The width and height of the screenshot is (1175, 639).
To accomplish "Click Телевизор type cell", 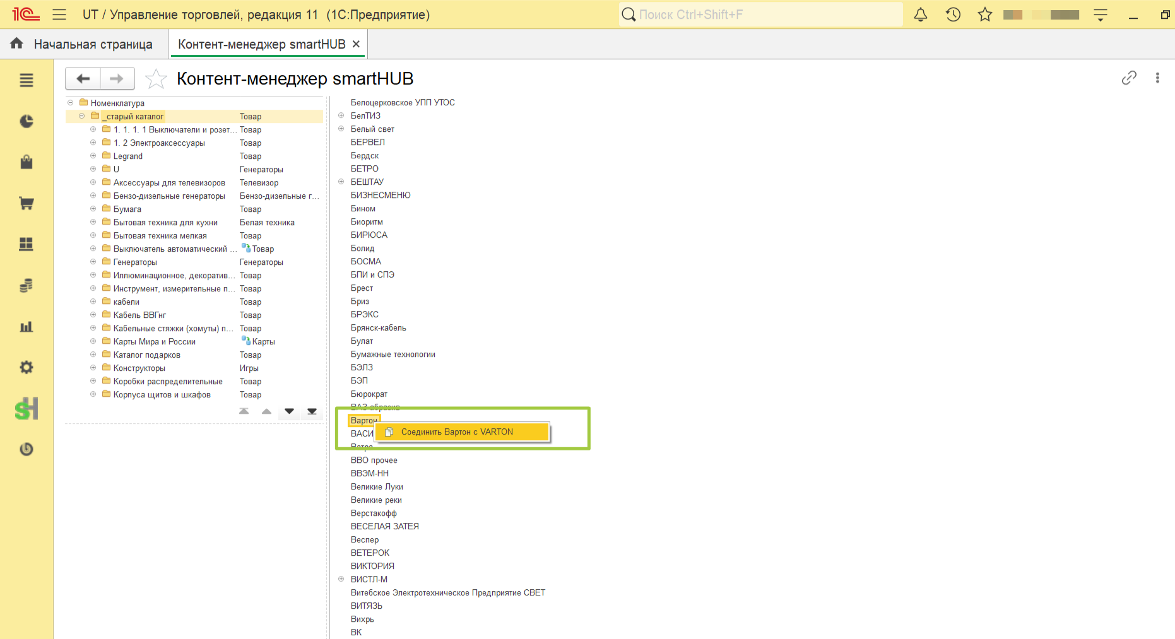I will click(259, 183).
